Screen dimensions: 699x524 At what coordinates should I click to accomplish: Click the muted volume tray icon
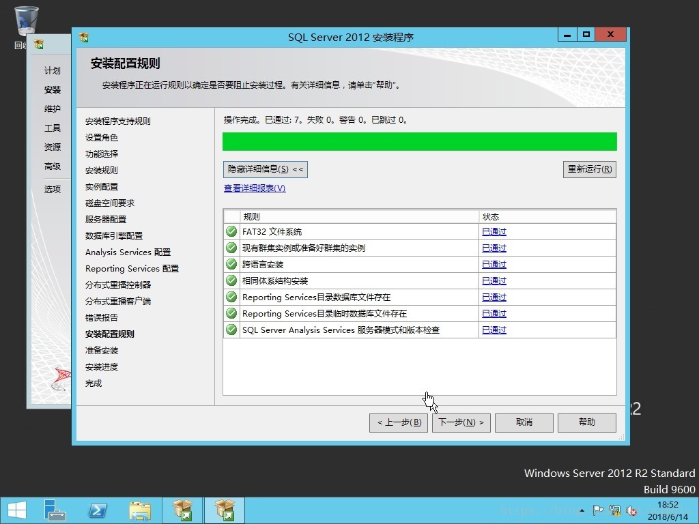[631, 510]
